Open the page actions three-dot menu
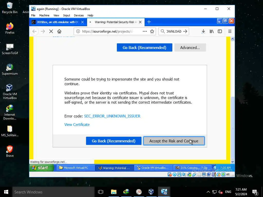 click(145, 31)
